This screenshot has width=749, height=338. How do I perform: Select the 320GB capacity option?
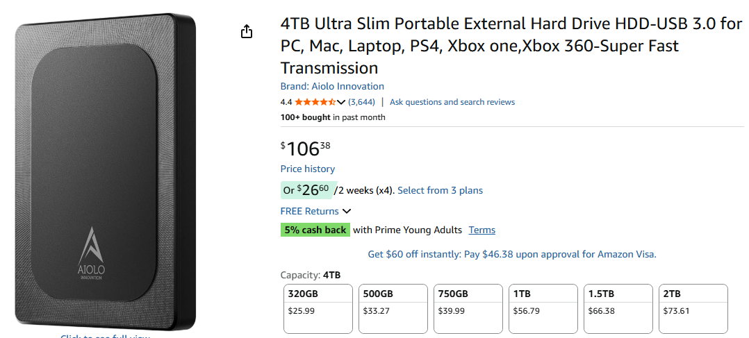318,302
